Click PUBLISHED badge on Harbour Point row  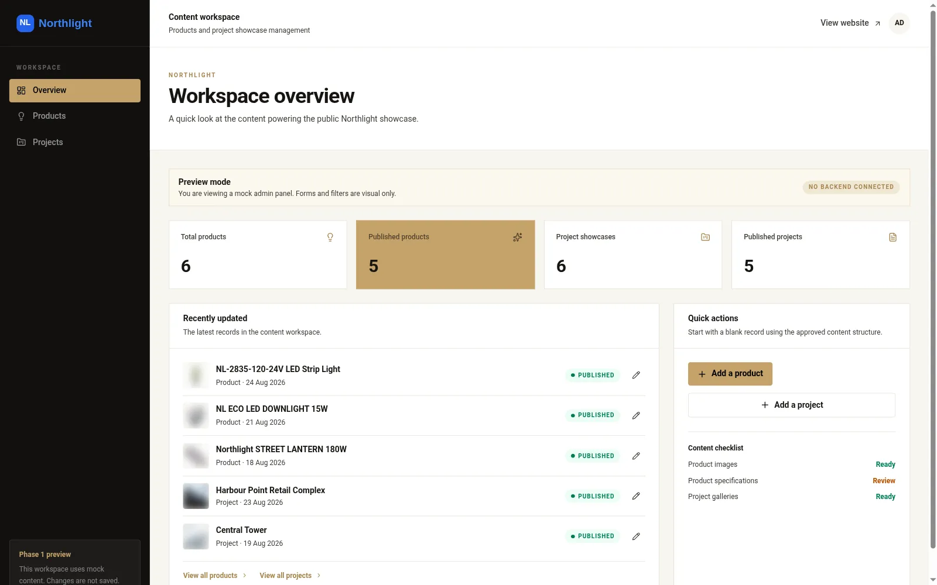(592, 496)
